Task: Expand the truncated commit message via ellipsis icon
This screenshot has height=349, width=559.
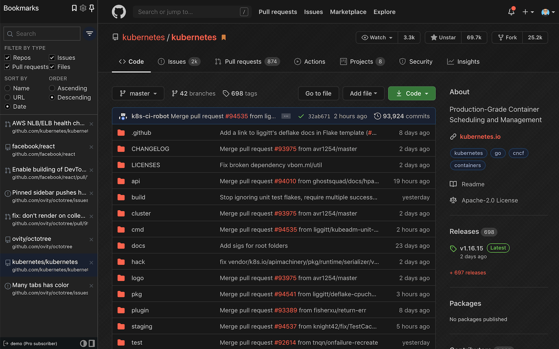Action: point(286,116)
